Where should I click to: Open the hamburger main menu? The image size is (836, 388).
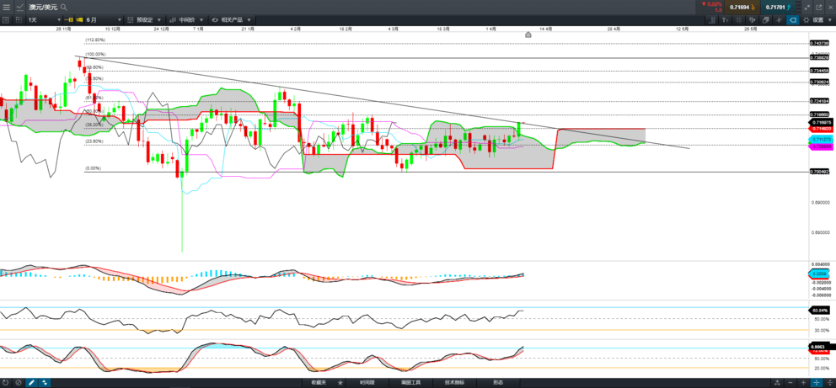7,7
